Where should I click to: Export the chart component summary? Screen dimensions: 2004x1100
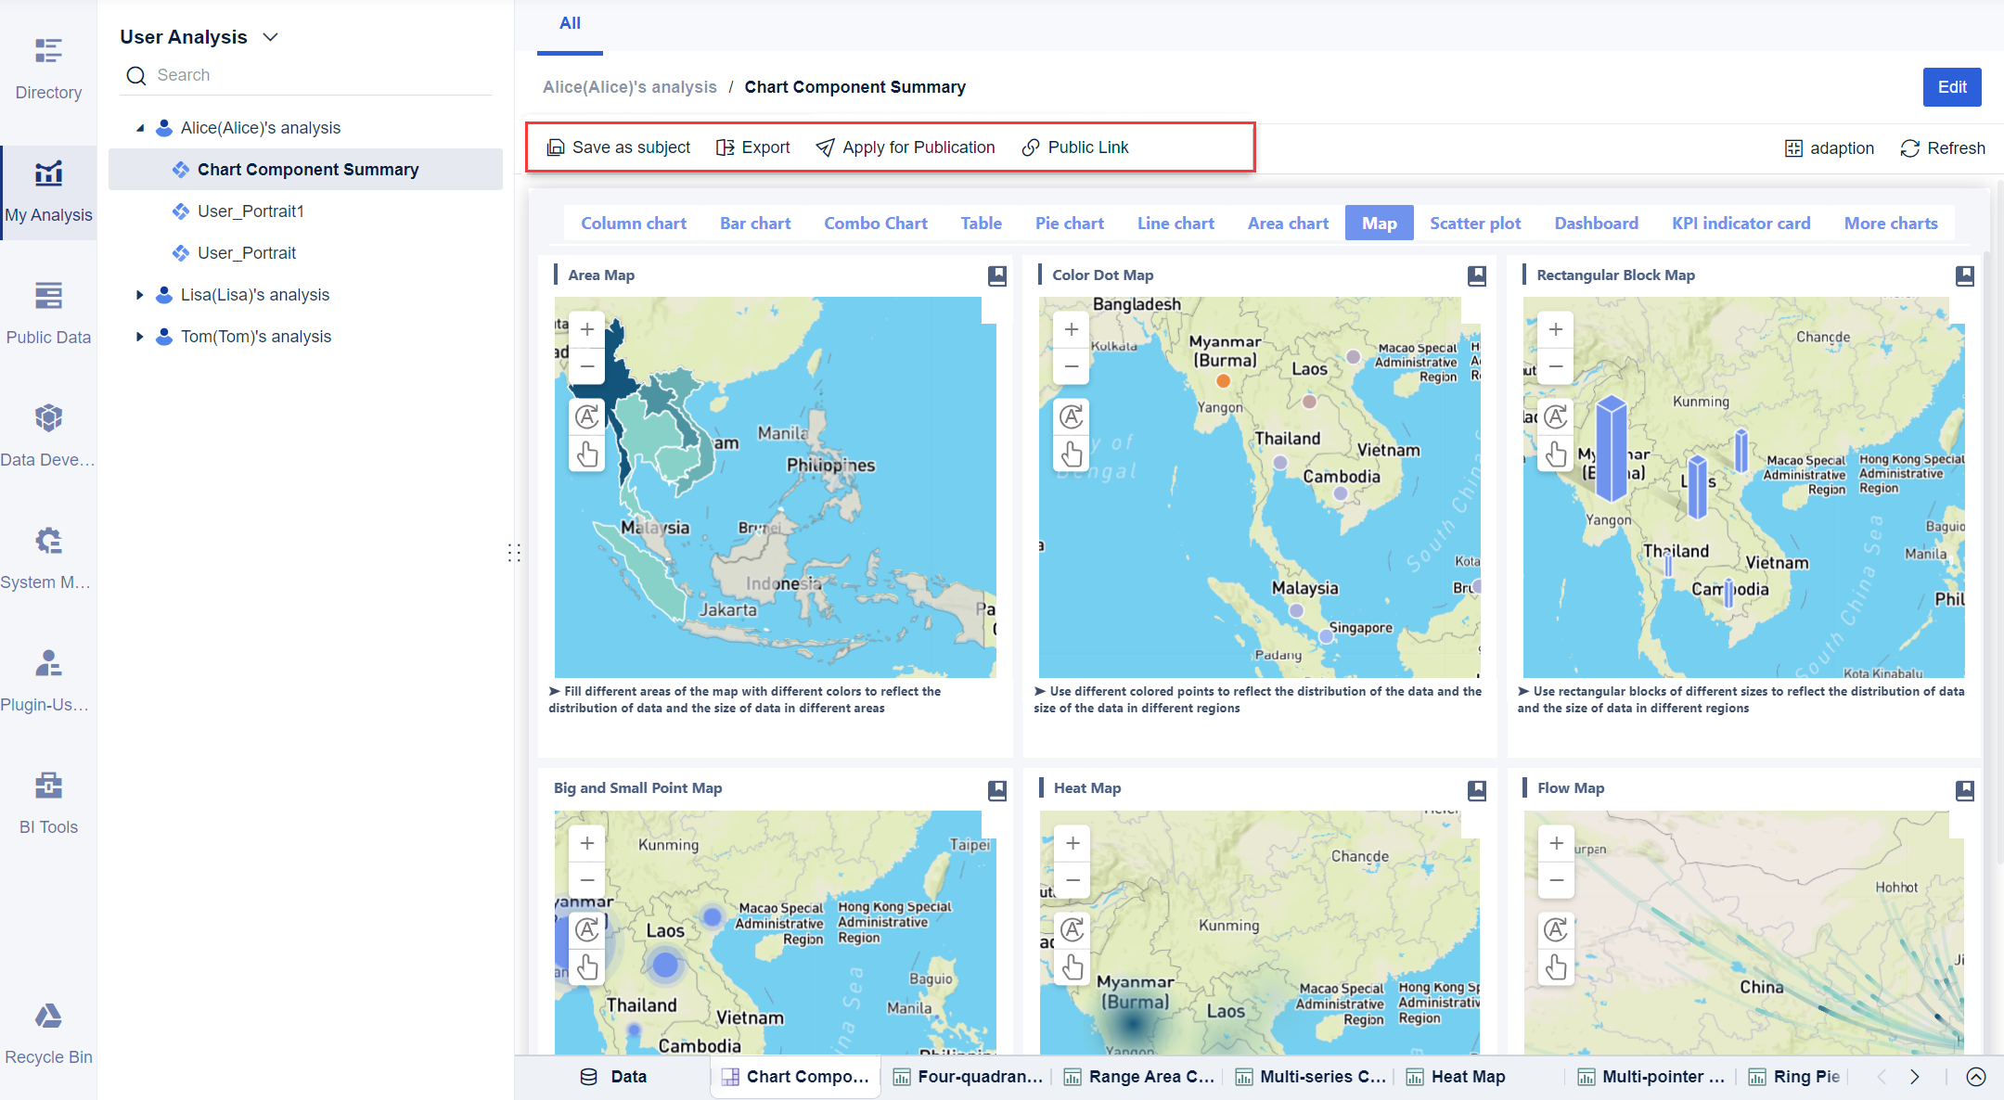(x=752, y=147)
